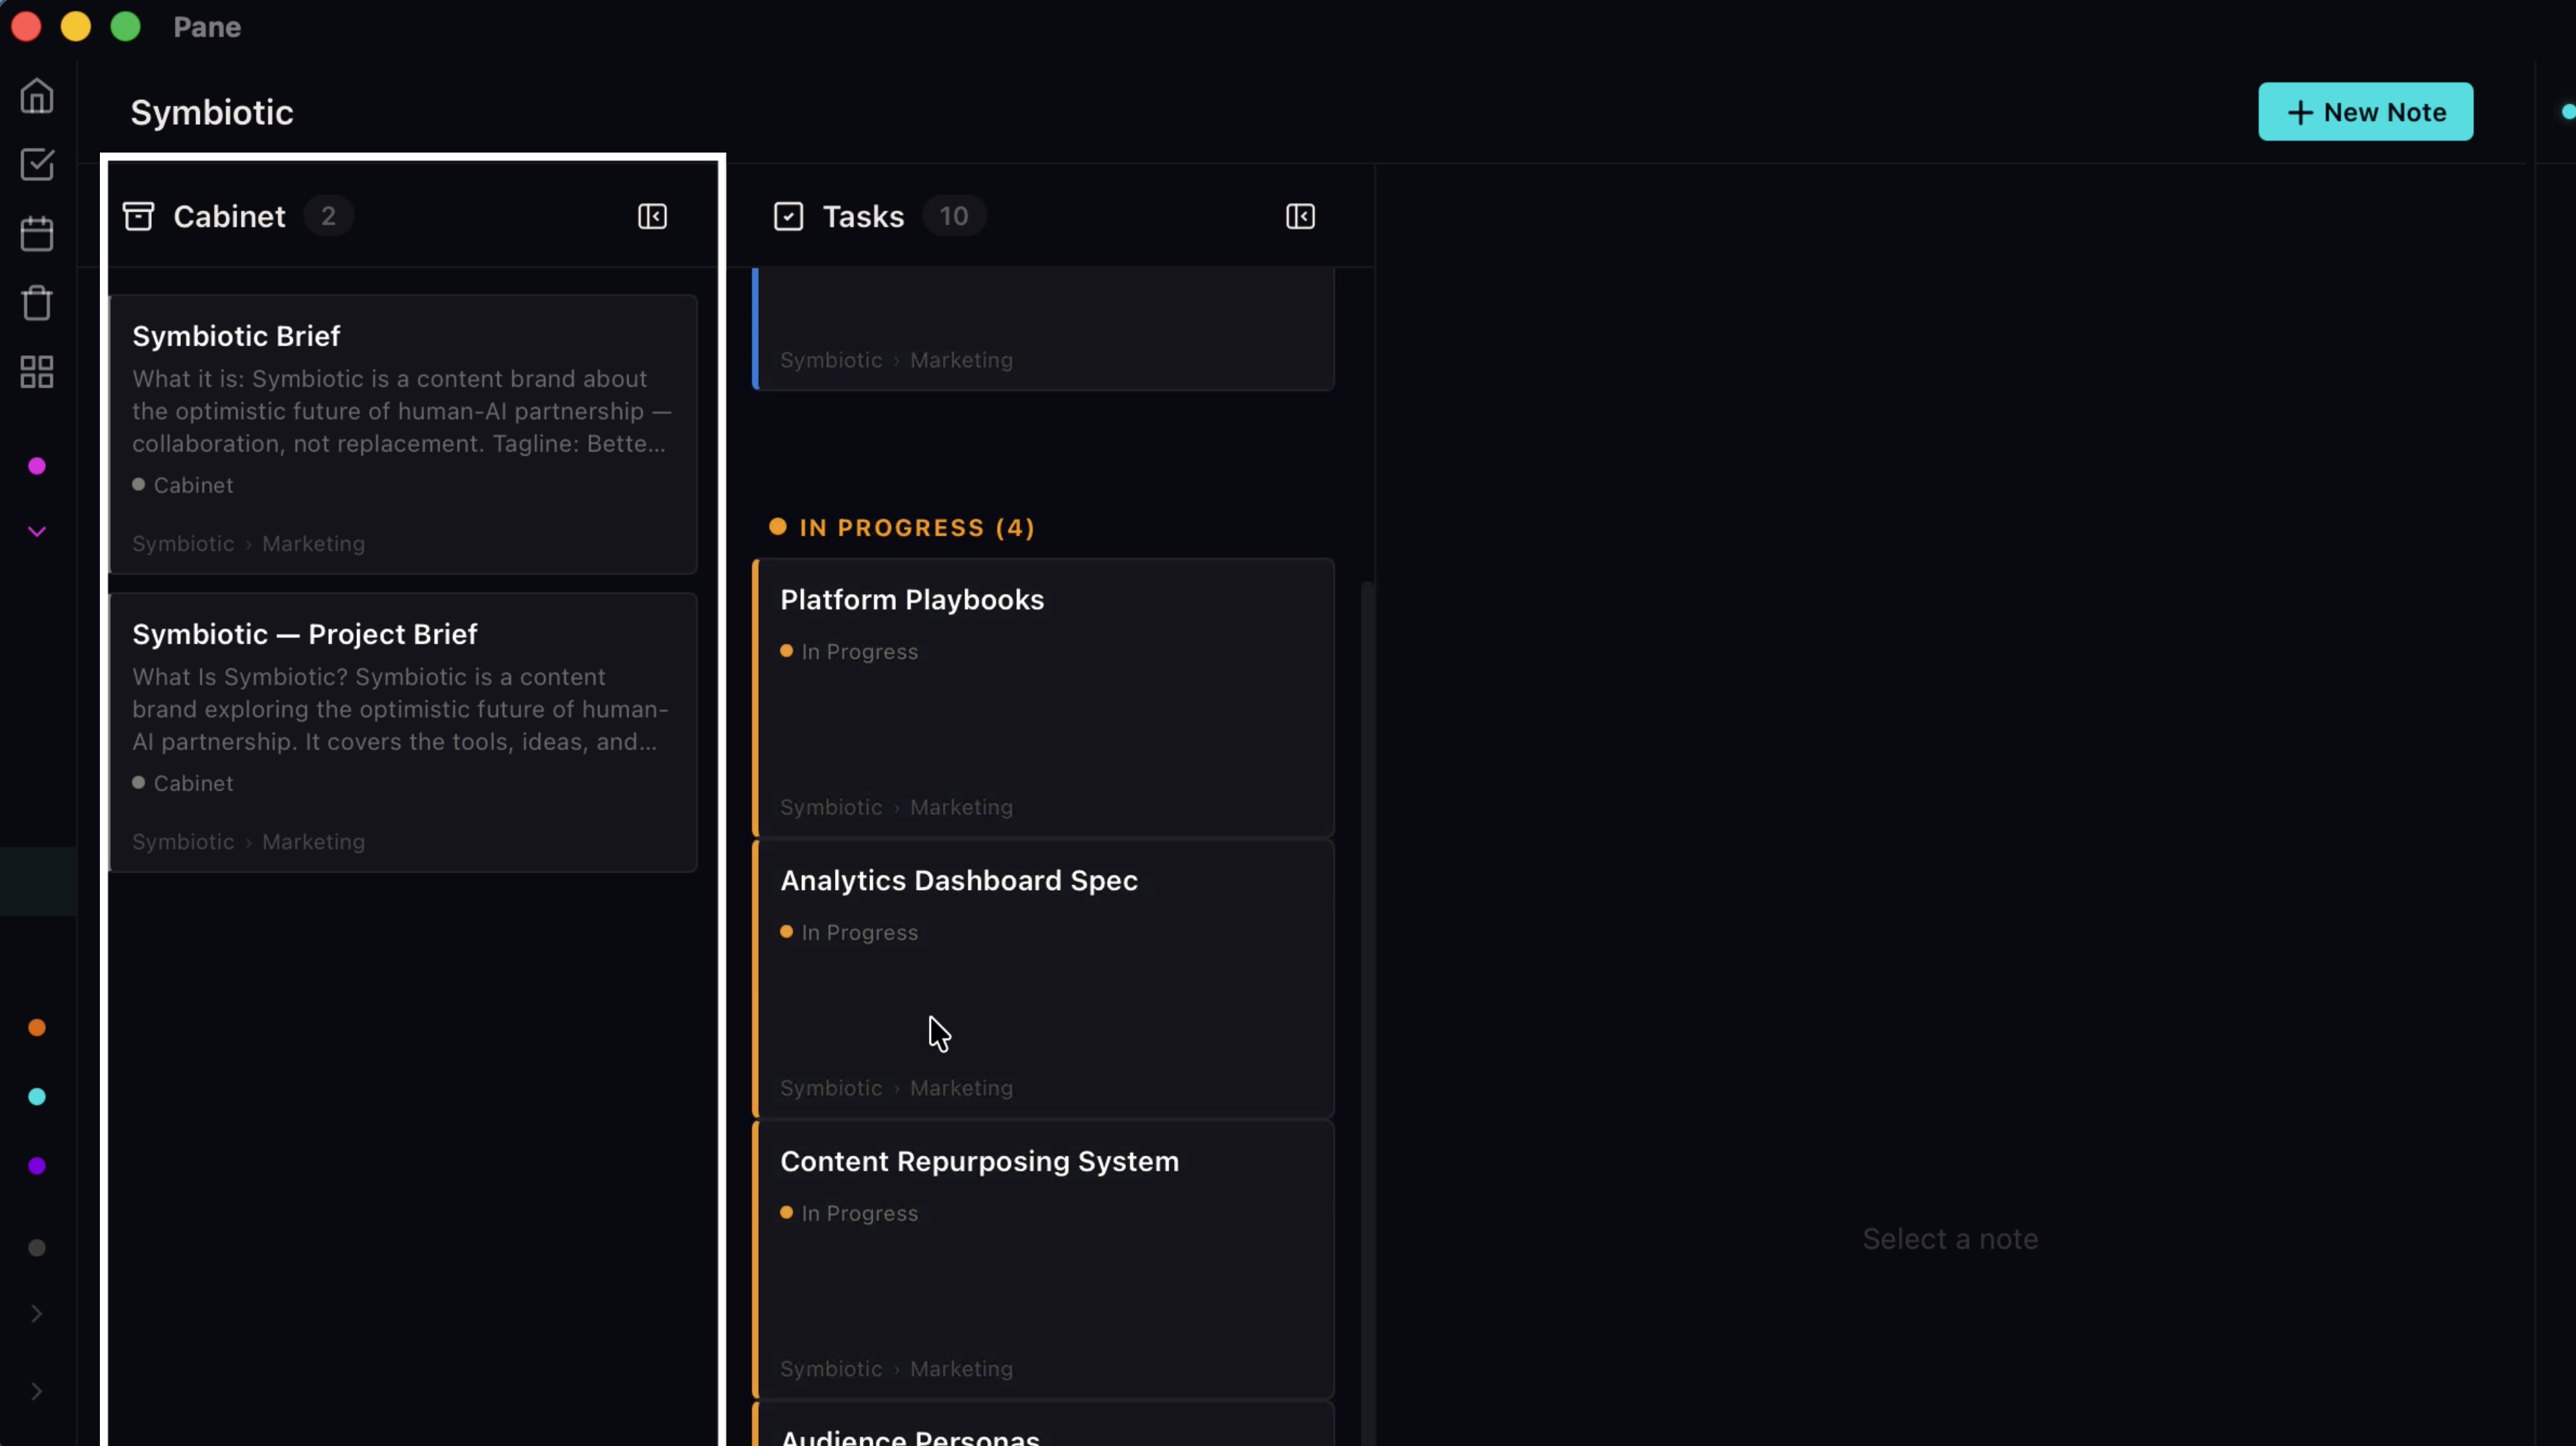Viewport: 2576px width, 1446px height.
Task: Collapse the magenta workspace chevron
Action: [37, 531]
